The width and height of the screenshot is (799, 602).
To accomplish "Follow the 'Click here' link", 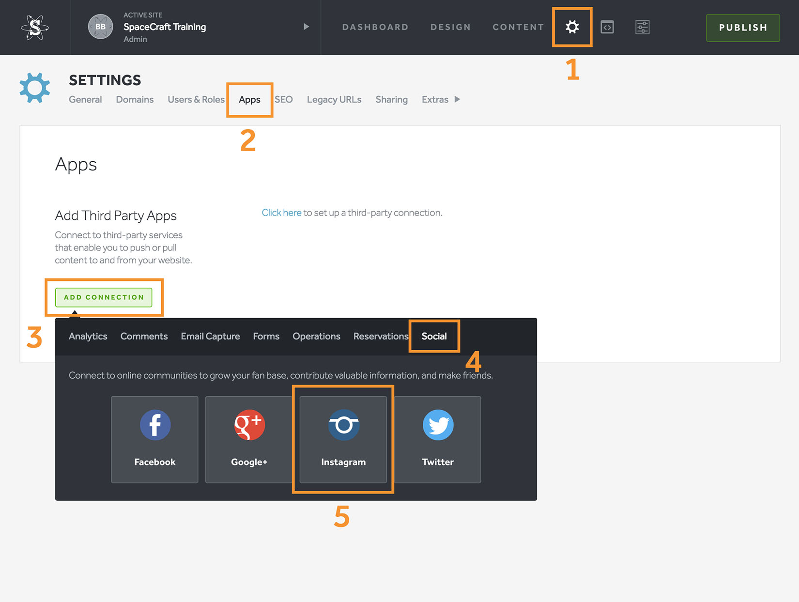I will (x=281, y=213).
